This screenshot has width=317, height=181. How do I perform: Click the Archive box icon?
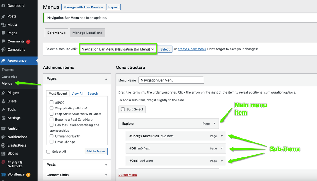(3, 129)
